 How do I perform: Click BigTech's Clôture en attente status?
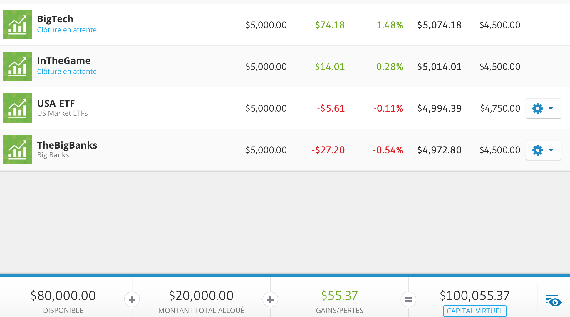[67, 30]
